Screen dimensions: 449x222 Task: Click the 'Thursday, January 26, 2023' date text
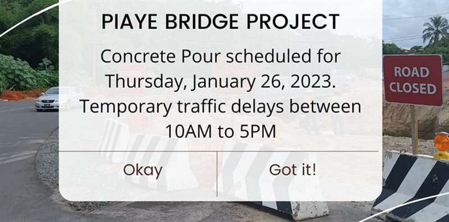click(x=221, y=82)
